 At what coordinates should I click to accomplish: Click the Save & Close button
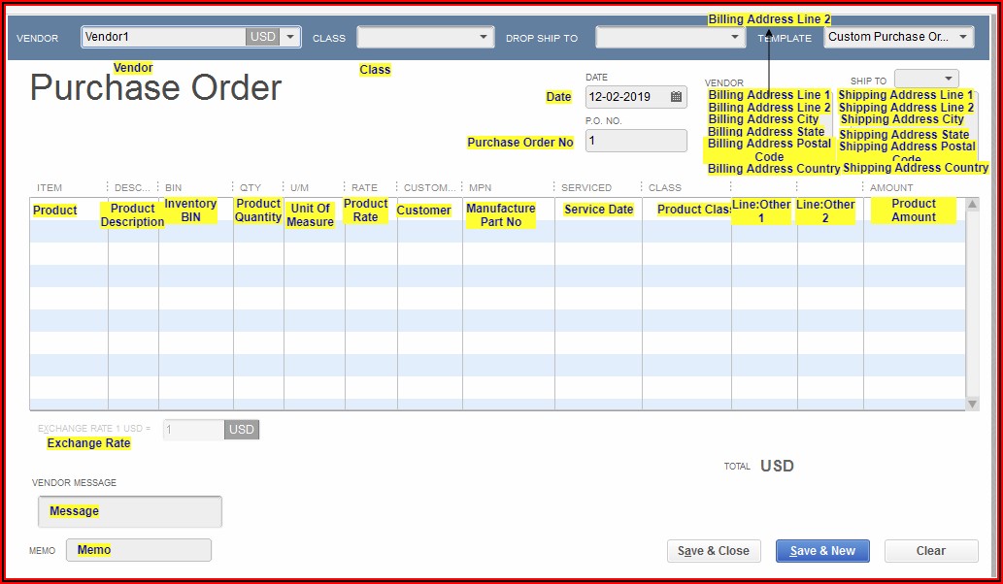714,551
